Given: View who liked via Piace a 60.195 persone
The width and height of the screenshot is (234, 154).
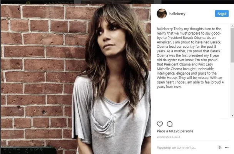Looking at the screenshot, I should (175, 131).
